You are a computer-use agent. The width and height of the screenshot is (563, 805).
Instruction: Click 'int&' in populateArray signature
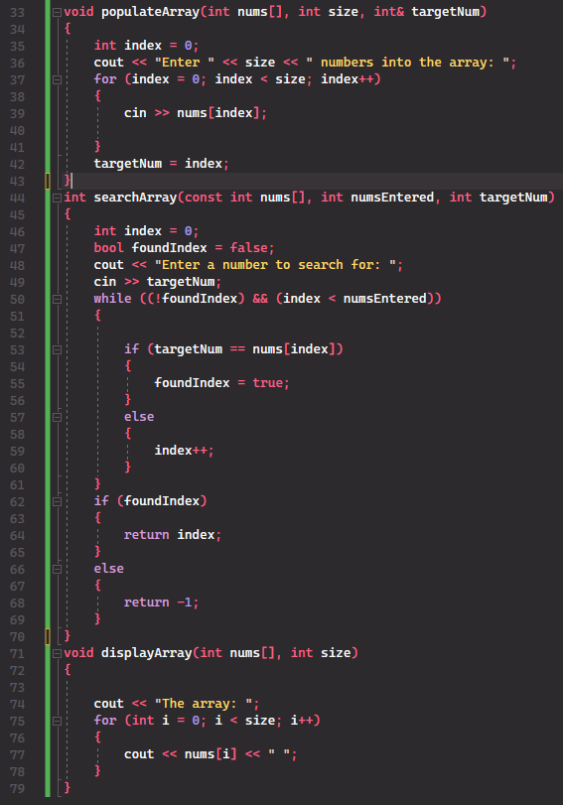click(x=389, y=11)
